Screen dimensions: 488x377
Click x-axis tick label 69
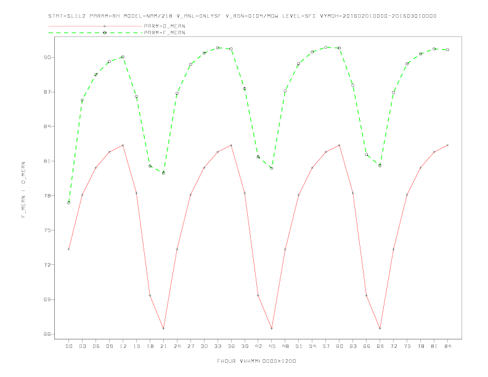coord(380,346)
